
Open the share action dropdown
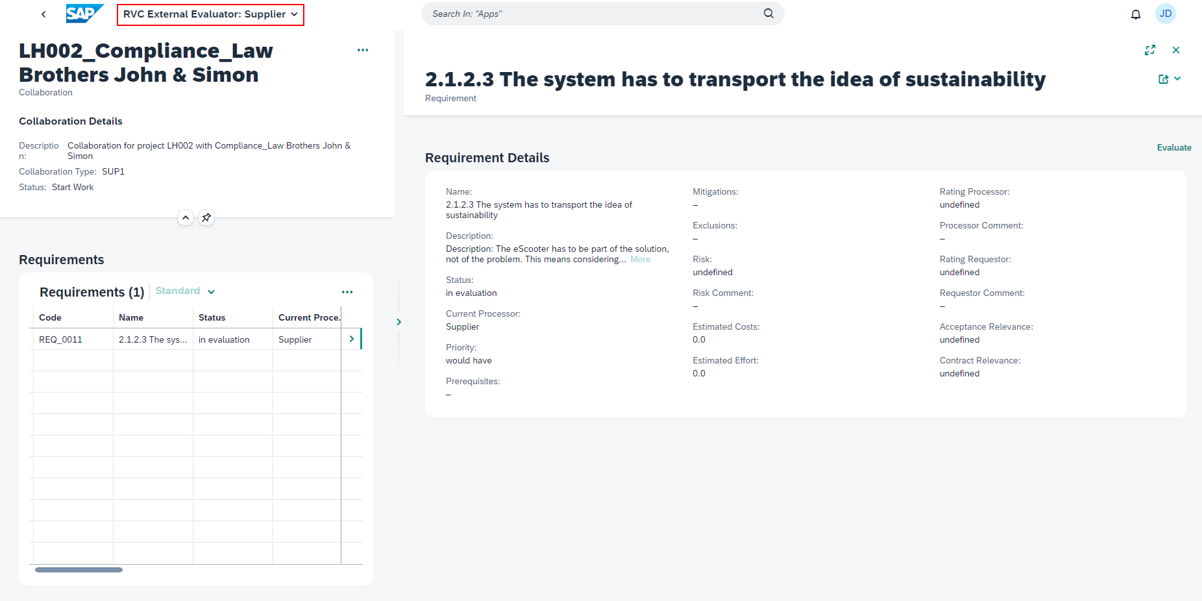(x=1170, y=79)
